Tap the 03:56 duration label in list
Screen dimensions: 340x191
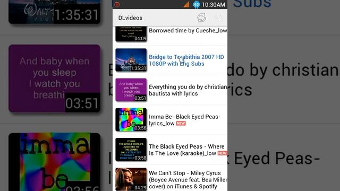click(140, 128)
